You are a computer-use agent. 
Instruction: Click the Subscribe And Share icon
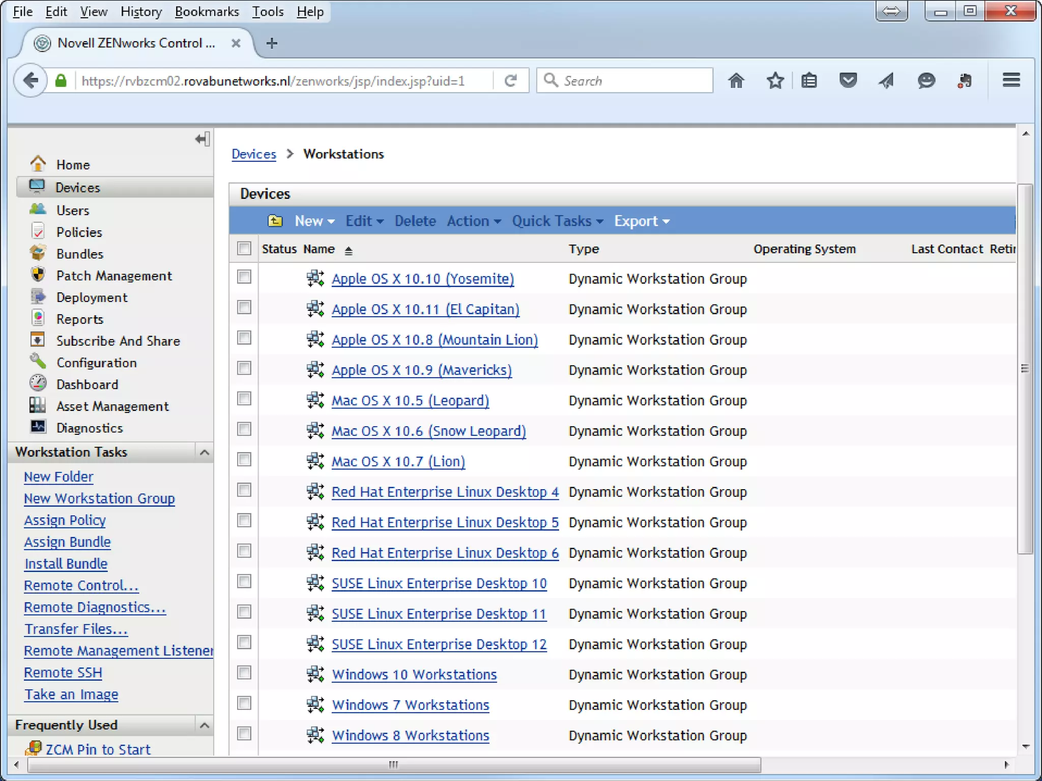38,340
